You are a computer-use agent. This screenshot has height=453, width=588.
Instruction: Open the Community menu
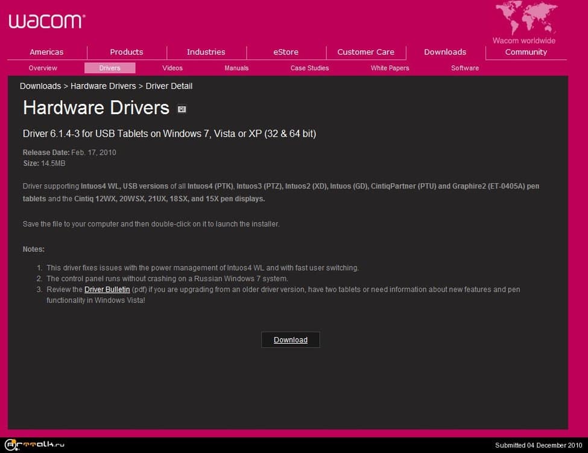526,52
